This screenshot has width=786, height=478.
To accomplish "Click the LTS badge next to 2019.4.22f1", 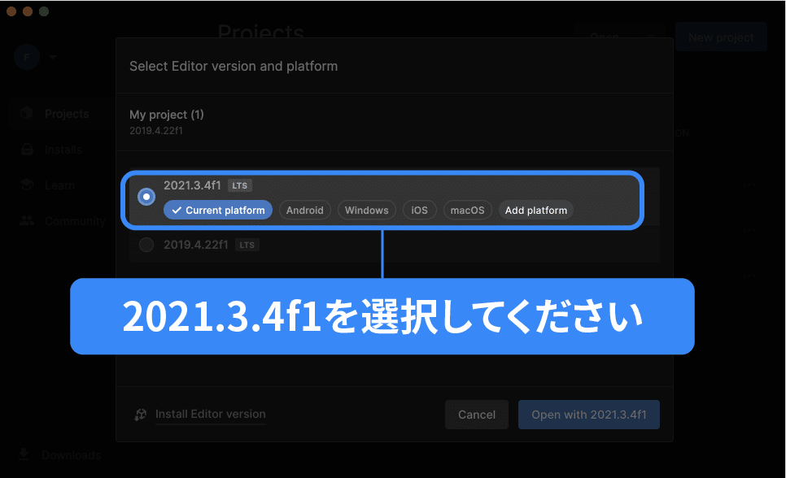I will pyautogui.click(x=247, y=244).
